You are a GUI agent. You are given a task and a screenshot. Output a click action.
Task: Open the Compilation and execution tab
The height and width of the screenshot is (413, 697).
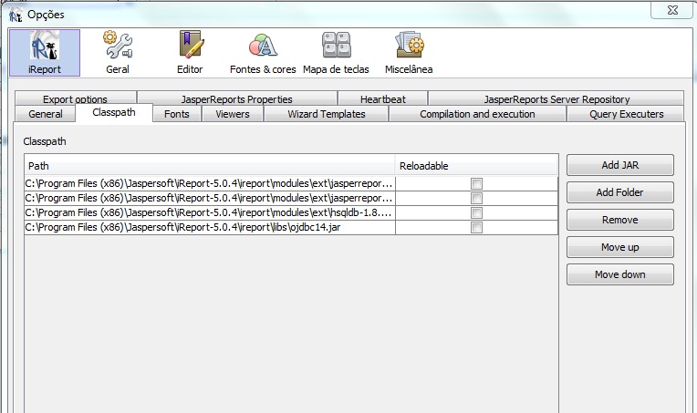[477, 114]
